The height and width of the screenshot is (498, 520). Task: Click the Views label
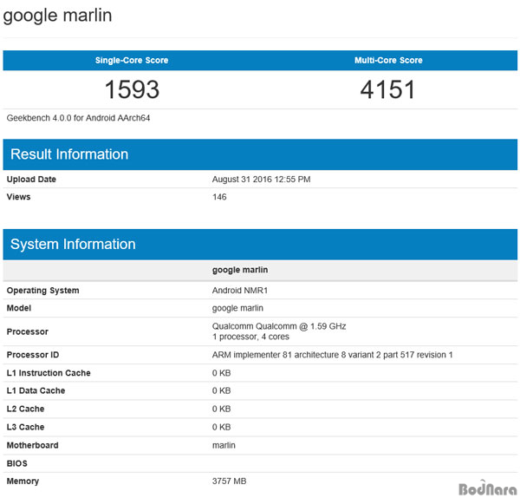[18, 197]
